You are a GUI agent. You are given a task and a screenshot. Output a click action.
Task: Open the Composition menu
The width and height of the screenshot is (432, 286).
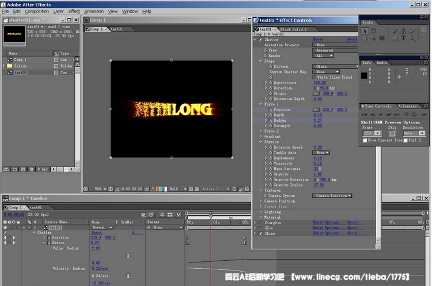pos(37,11)
